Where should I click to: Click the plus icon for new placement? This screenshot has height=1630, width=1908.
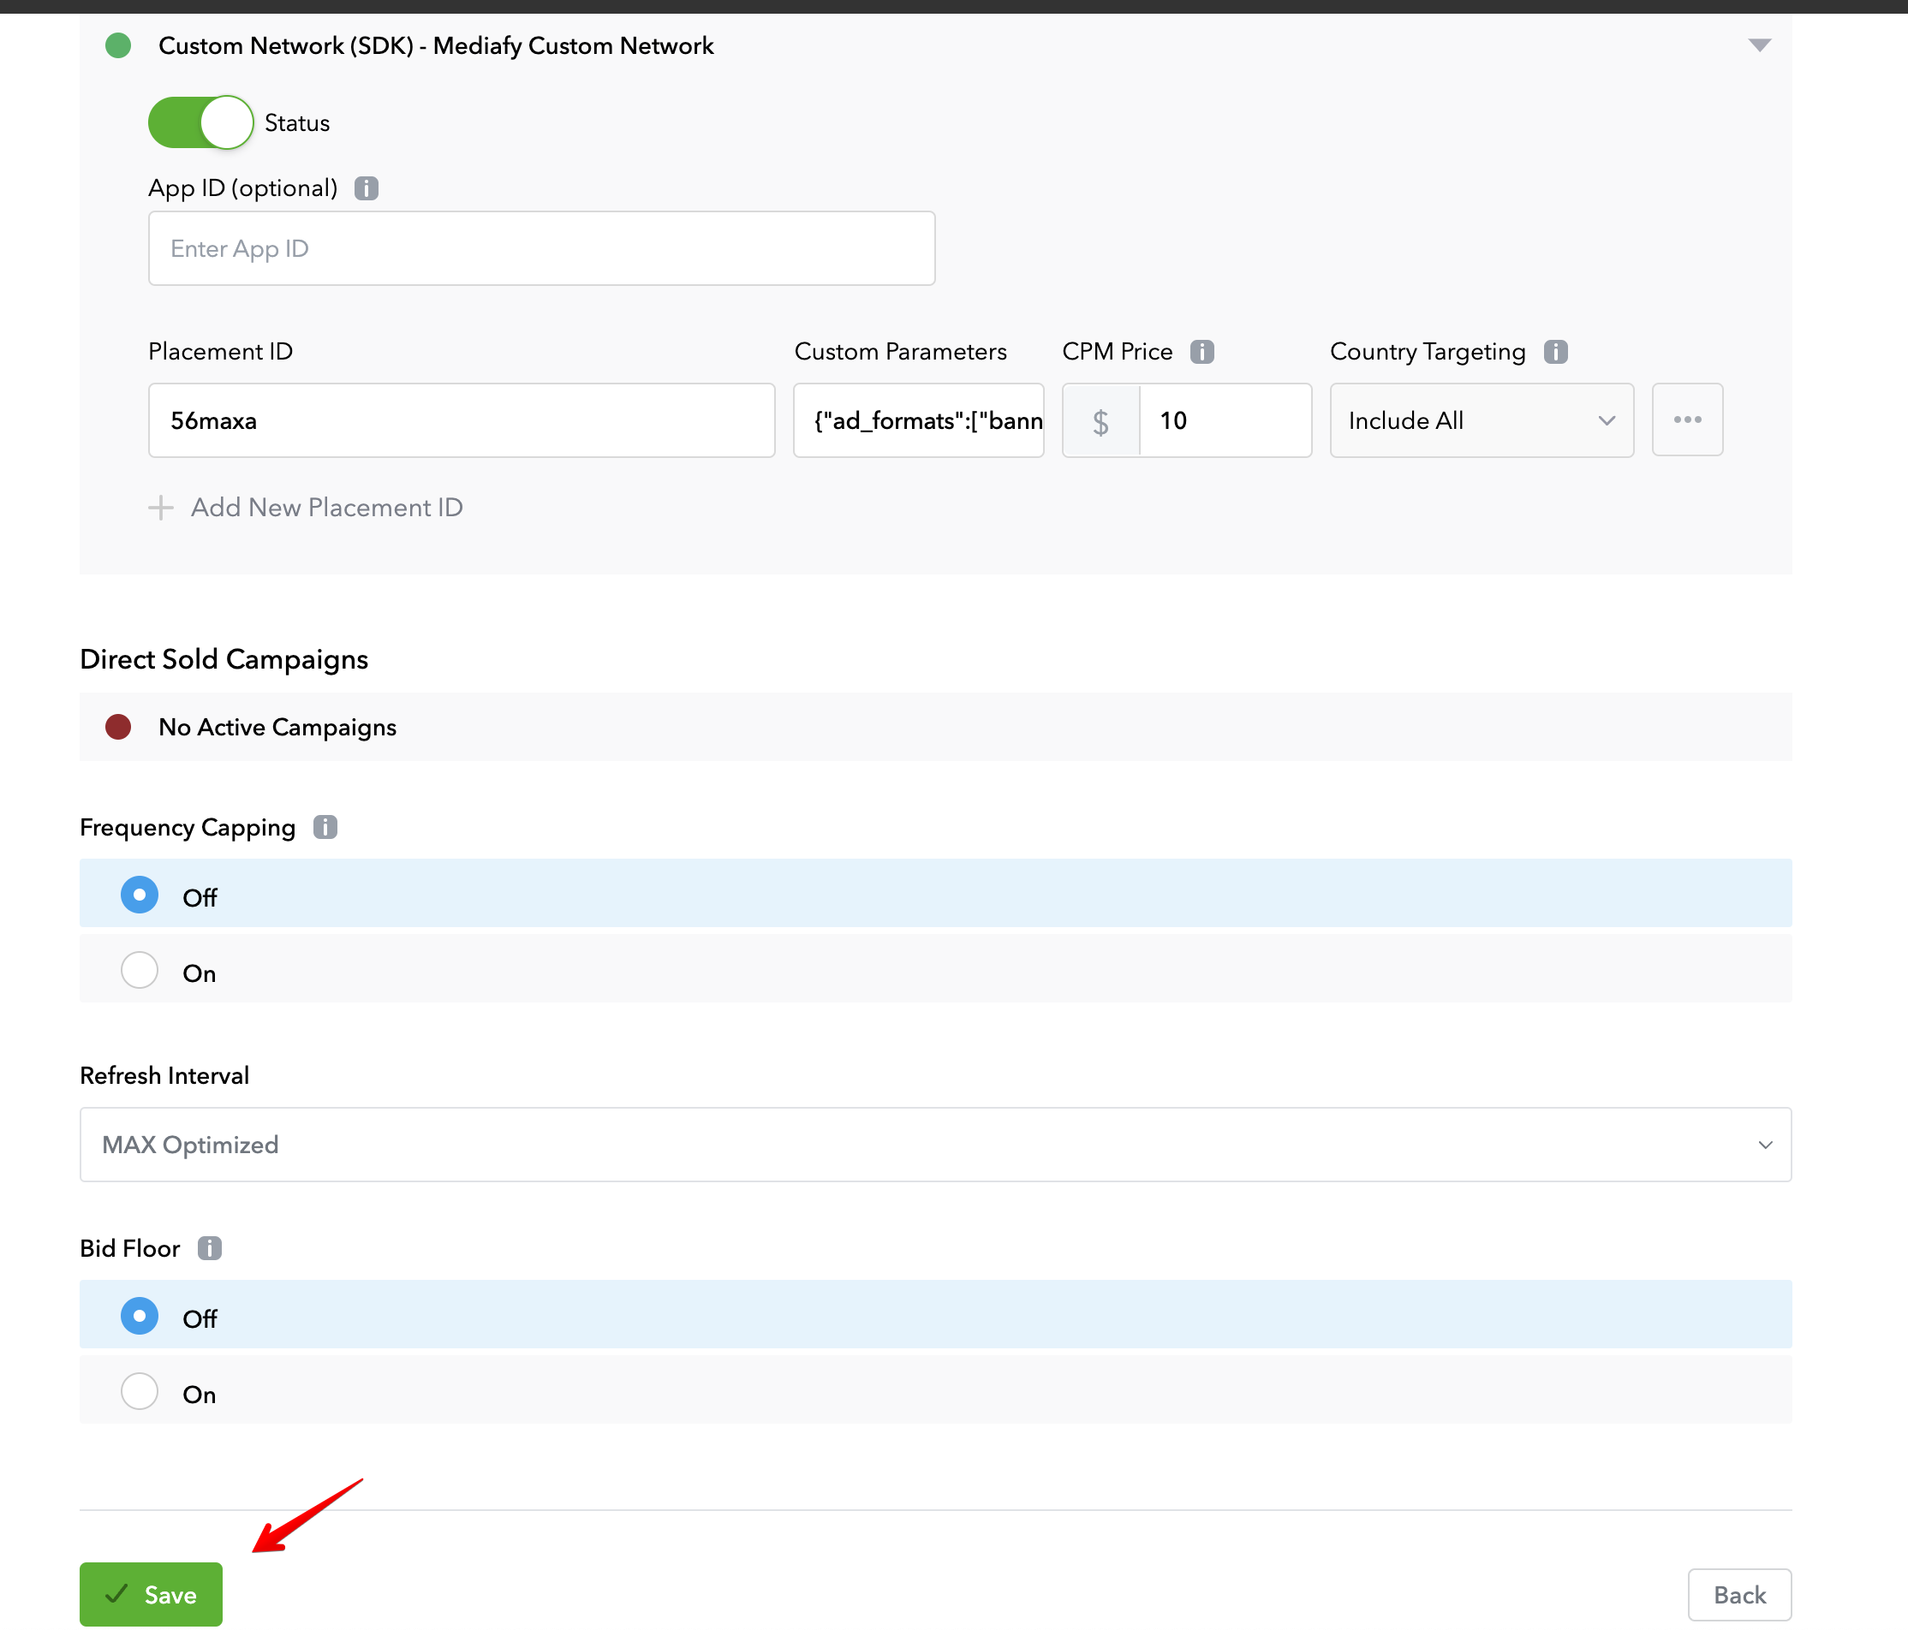tap(161, 507)
